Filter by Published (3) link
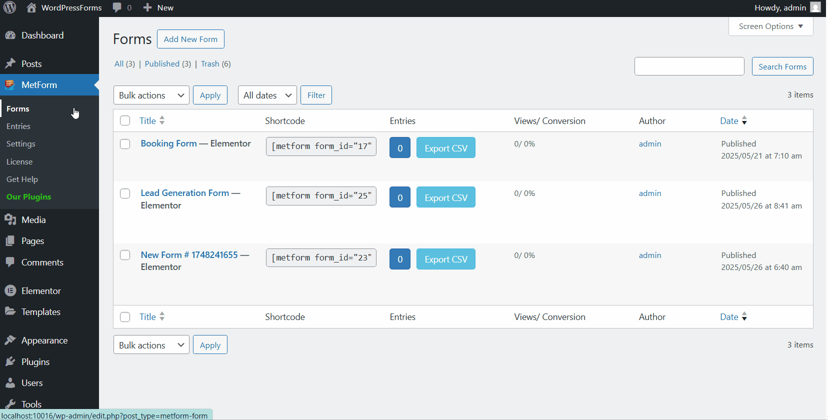 click(168, 64)
